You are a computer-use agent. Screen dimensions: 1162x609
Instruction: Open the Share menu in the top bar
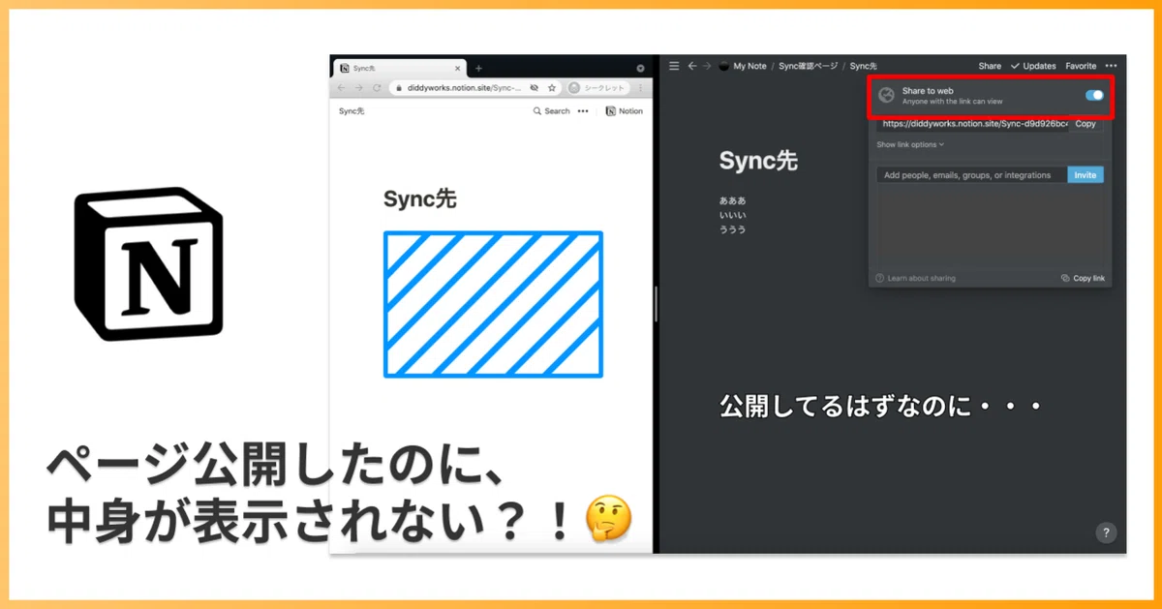(x=990, y=66)
